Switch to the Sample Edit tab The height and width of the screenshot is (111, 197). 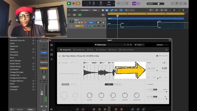pos(65,50)
